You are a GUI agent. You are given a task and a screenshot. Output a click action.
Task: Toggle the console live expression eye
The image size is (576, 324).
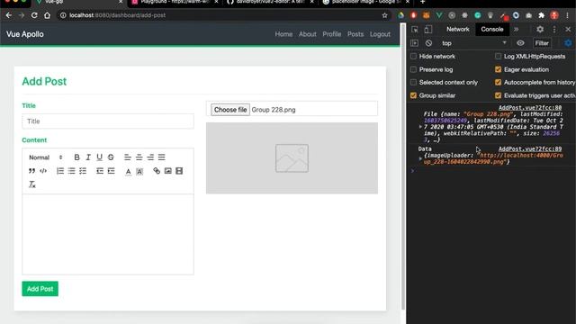520,43
